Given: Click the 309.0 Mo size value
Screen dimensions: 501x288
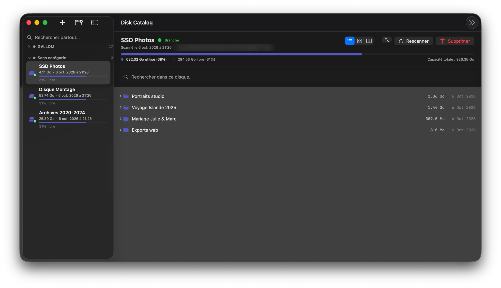Looking at the screenshot, I should pos(435,119).
